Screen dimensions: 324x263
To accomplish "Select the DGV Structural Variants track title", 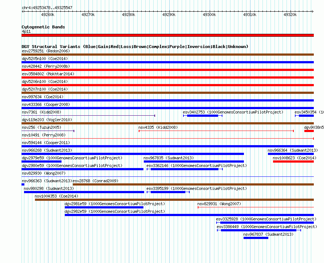I will point(135,47).
